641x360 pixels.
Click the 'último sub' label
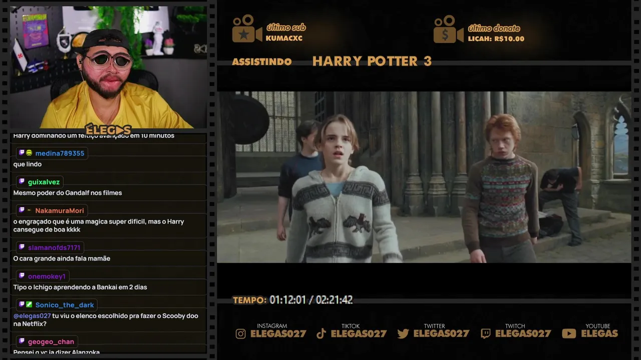pos(286,27)
